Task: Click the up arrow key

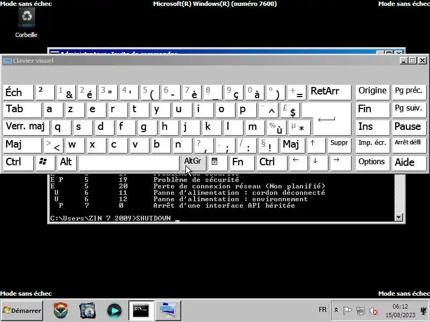Action: (316, 145)
